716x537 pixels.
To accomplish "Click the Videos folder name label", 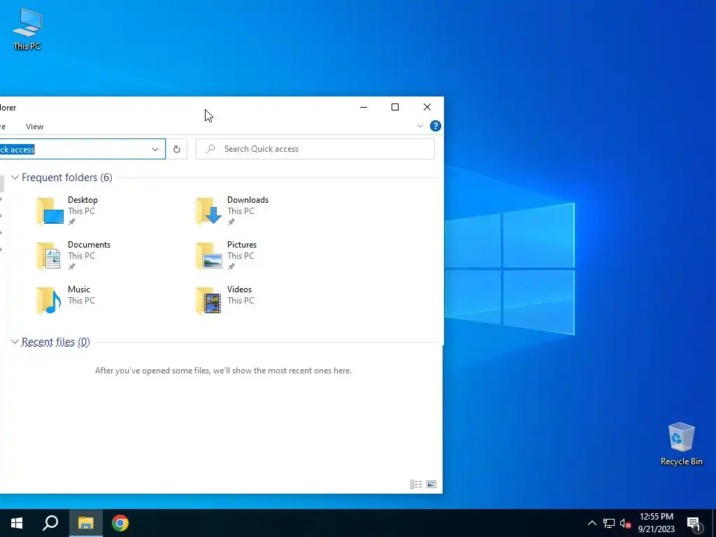I will click(239, 289).
